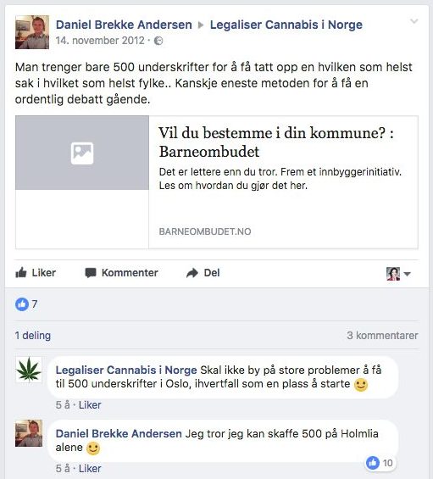Click cannabis leaf avatar of commenter
433x479 pixels.
[x=29, y=370]
